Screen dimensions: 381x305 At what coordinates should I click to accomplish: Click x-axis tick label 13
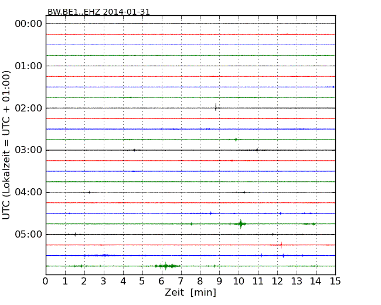tap(297, 282)
